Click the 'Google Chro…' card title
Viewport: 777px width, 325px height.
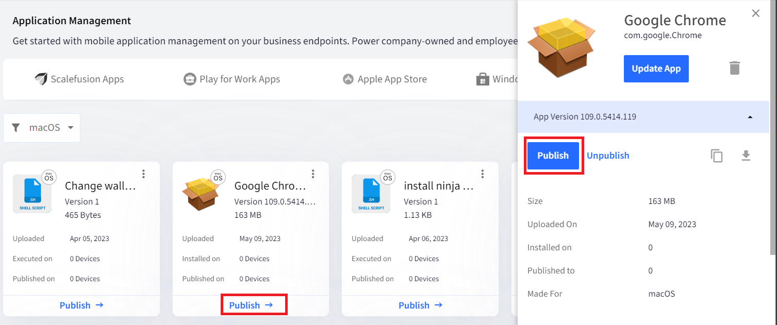(x=270, y=186)
